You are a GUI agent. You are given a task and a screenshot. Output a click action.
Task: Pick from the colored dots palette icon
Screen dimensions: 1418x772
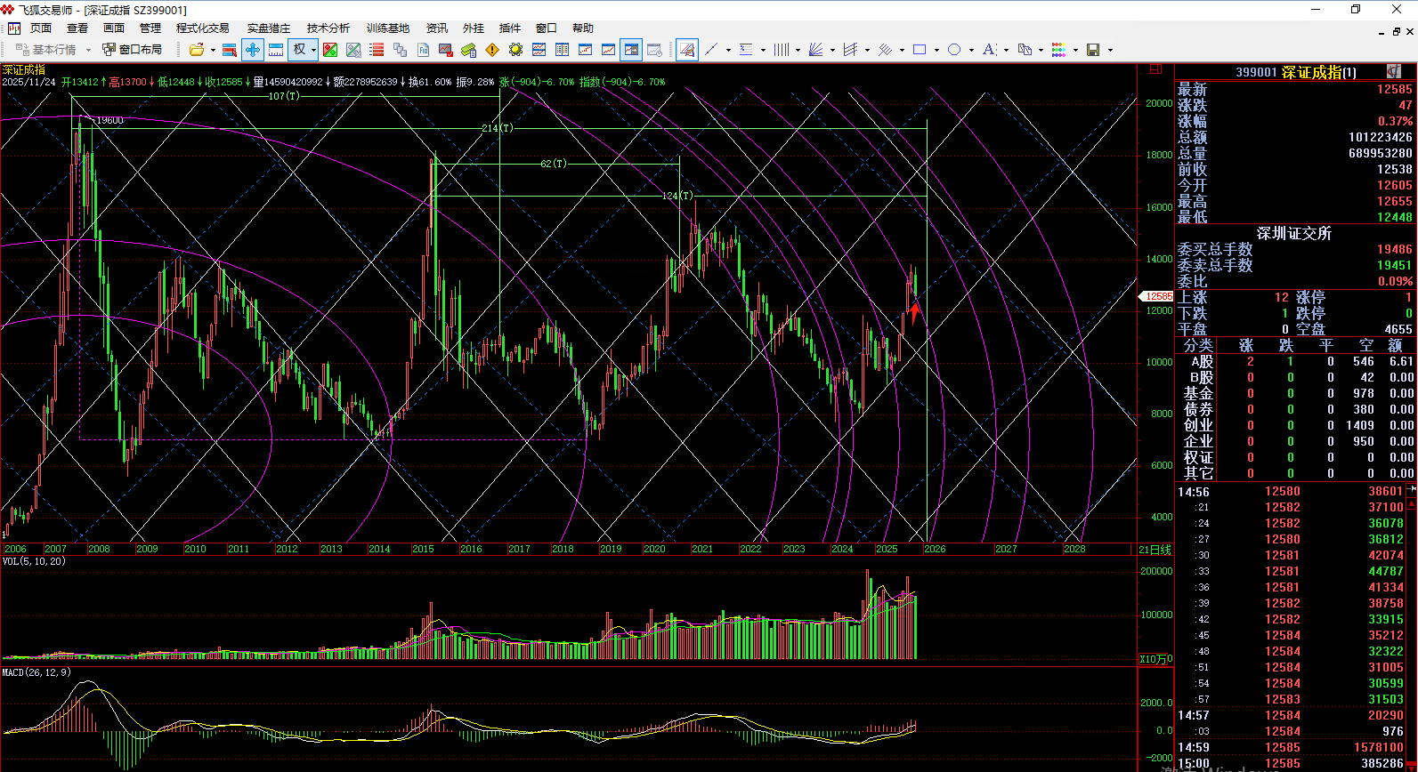click(x=1058, y=50)
